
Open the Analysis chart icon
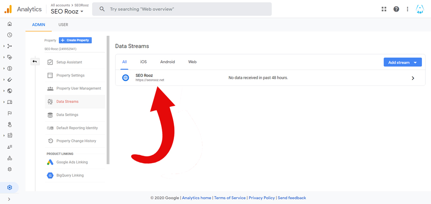pyautogui.click(x=9, y=135)
